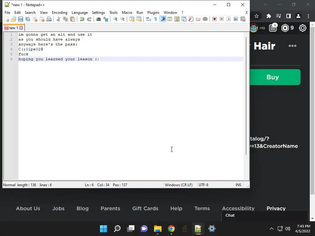Close the 'new 1' tab with its X
The image size is (315, 236).
[x=21, y=28]
